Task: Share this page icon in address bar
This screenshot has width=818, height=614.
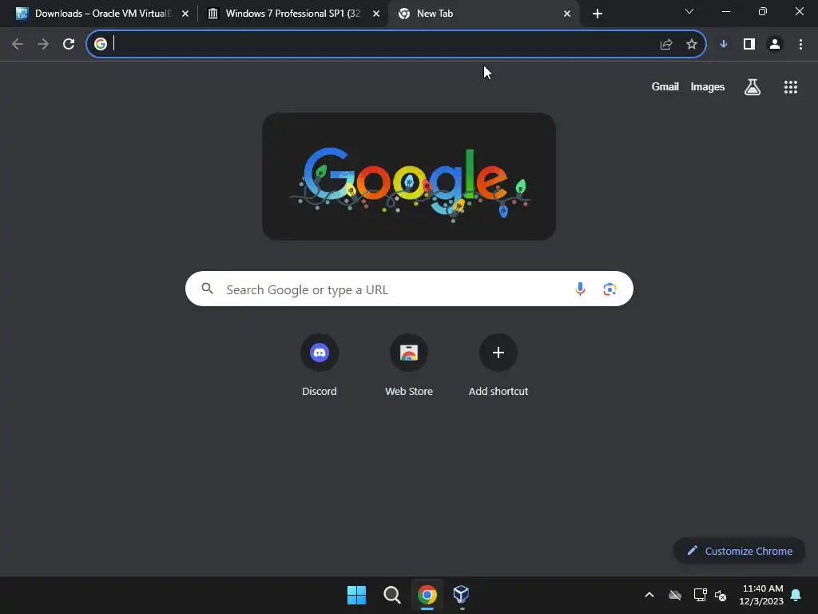Action: coord(666,45)
